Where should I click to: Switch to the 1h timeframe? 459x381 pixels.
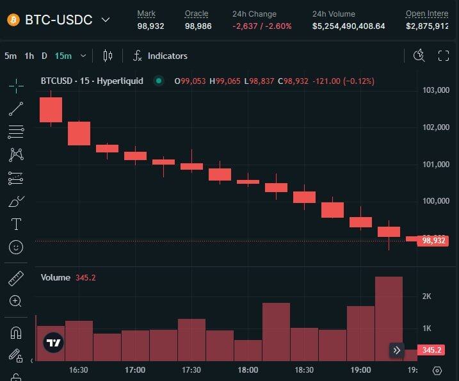pyautogui.click(x=29, y=56)
